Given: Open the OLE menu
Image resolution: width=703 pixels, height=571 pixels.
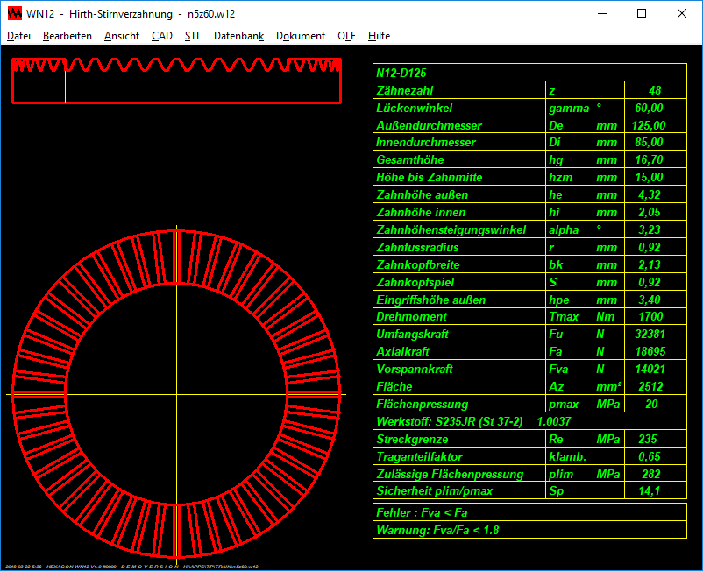Looking at the screenshot, I should [x=346, y=36].
